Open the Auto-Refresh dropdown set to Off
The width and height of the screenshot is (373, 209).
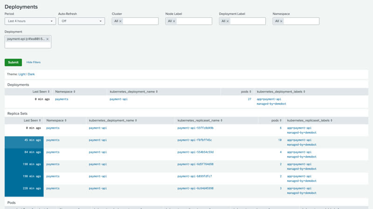coord(81,21)
